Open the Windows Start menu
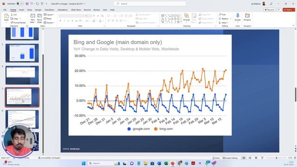Viewport: 297px width, 167px height. [84, 163]
